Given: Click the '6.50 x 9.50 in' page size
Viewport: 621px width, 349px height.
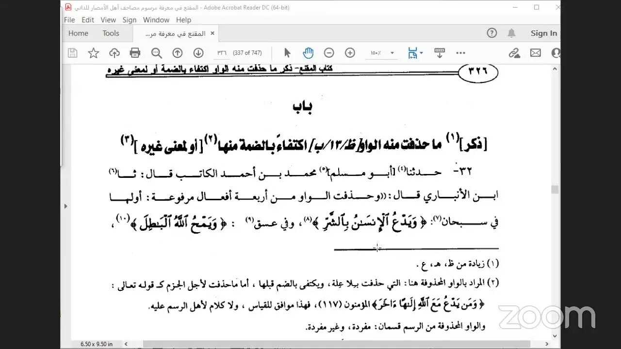Looking at the screenshot, I should (97, 344).
